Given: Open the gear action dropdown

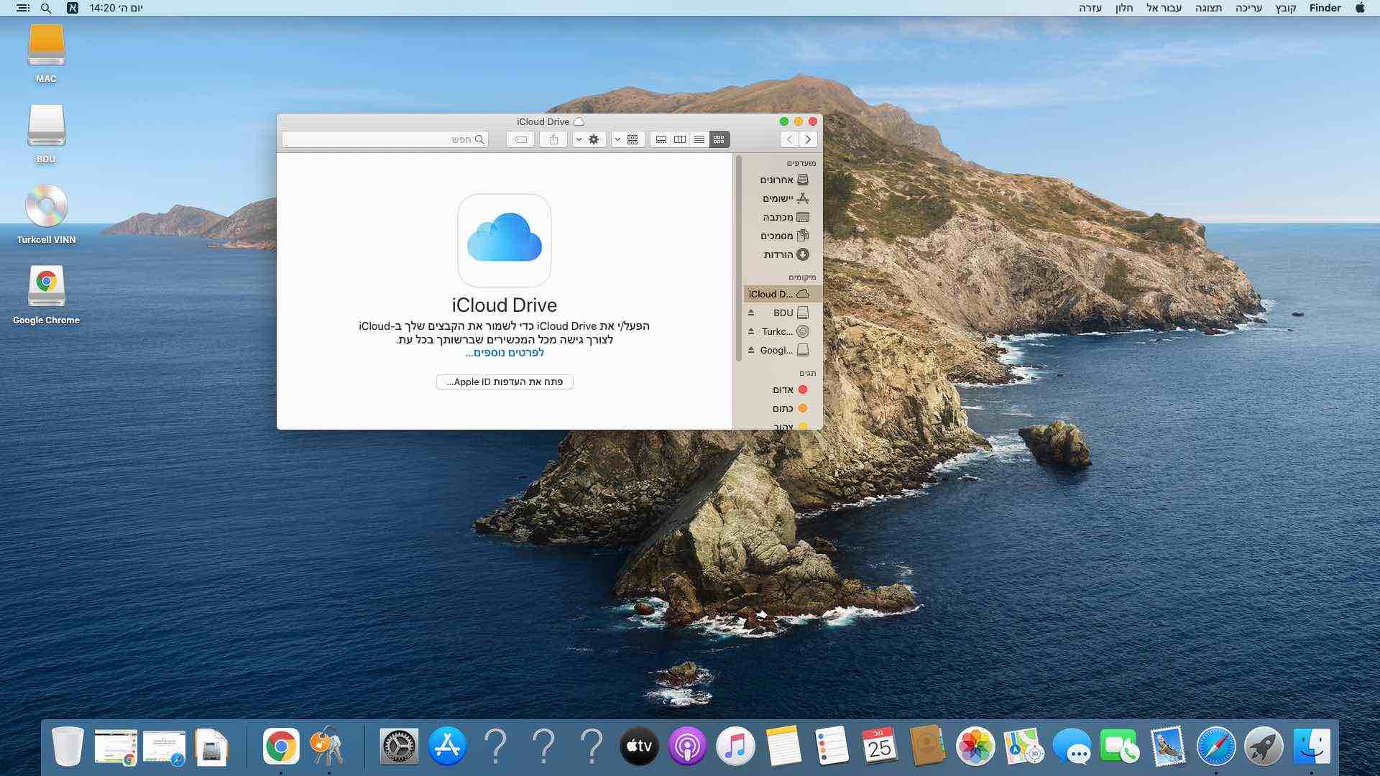Looking at the screenshot, I should [587, 139].
